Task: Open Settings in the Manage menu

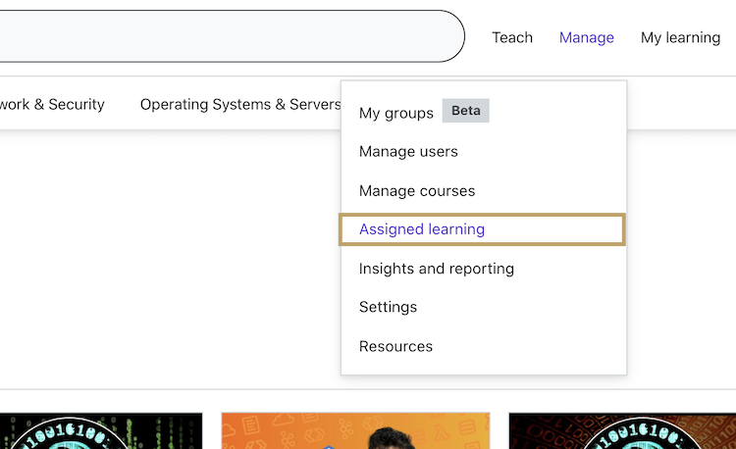Action: click(x=388, y=307)
